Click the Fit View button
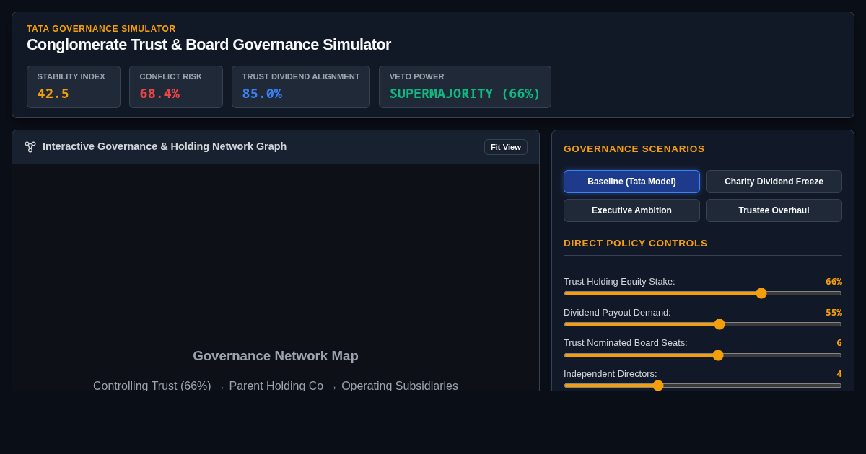Screen dimensions: 866x454 506,147
